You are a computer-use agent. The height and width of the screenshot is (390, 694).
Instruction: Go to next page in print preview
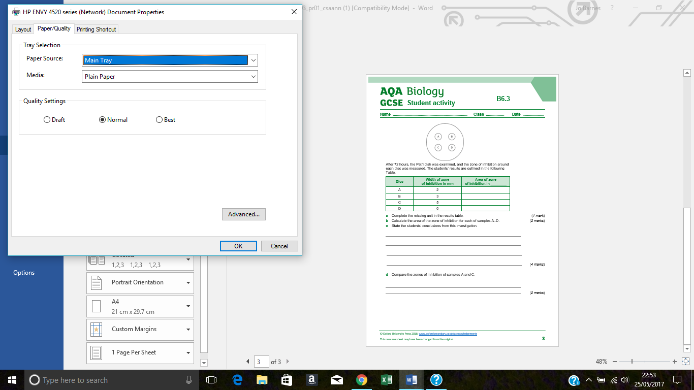288,362
